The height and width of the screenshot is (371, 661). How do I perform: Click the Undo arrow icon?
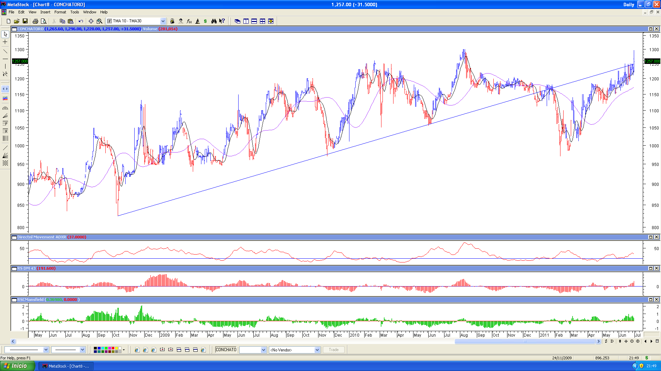[81, 21]
